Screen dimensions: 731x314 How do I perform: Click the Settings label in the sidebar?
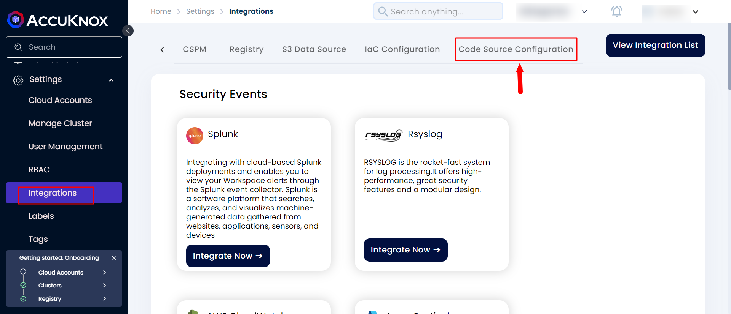click(46, 79)
